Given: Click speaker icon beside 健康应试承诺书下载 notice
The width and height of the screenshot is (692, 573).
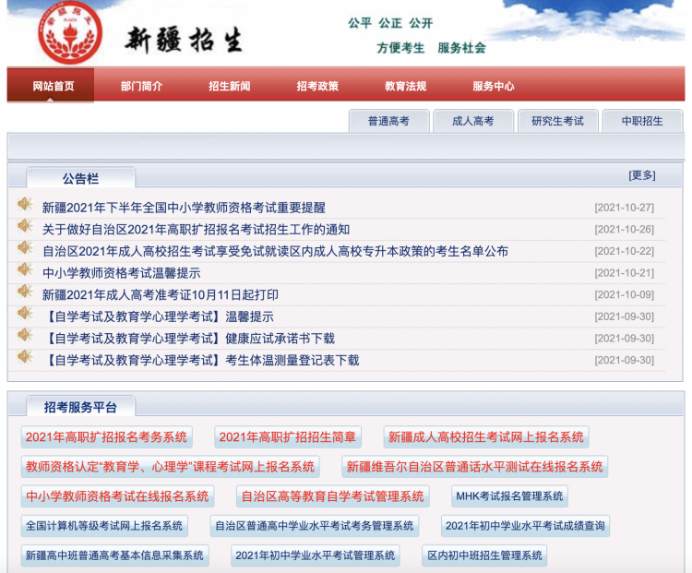Looking at the screenshot, I should pyautogui.click(x=25, y=335).
